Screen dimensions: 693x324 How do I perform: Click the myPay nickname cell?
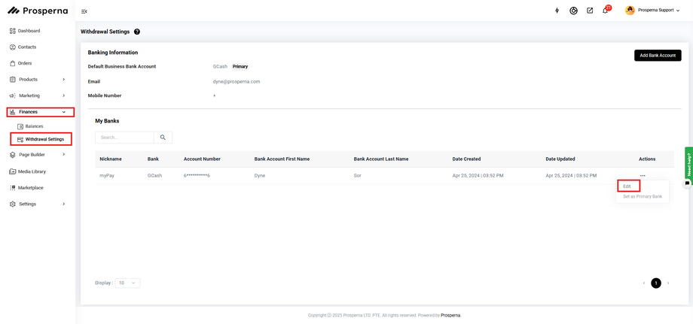click(107, 175)
